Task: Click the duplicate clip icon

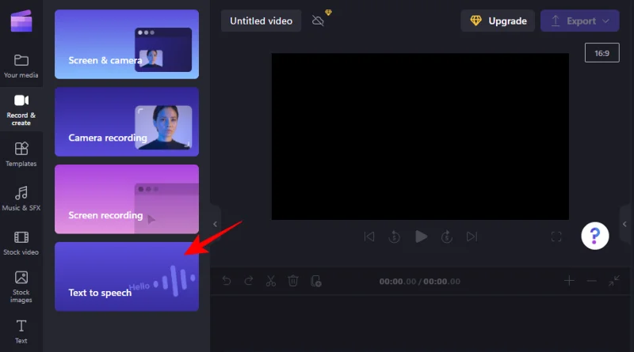Action: 315,281
